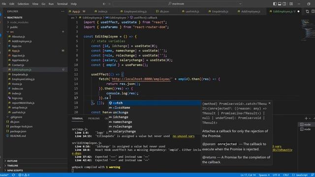
Task: Go back with the navigation arrow
Action: pos(104,4)
